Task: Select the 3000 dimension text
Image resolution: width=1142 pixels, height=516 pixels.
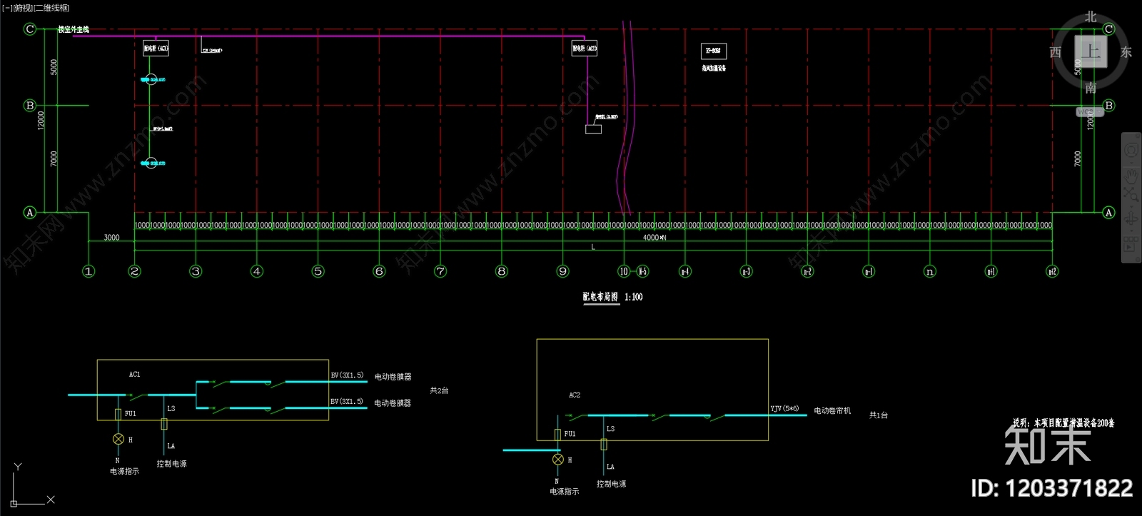Action: click(x=111, y=238)
